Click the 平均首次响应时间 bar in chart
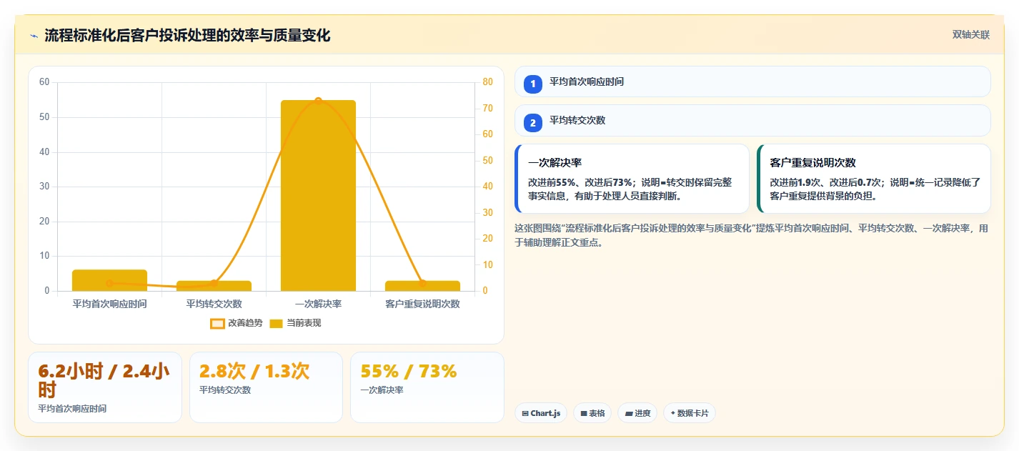The width and height of the screenshot is (1019, 451). (x=109, y=280)
